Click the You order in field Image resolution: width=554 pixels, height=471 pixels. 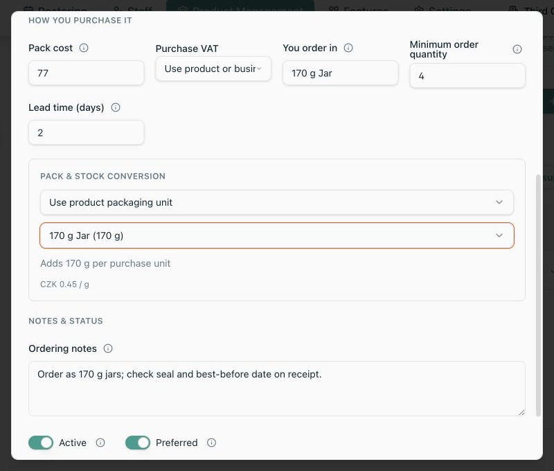pyautogui.click(x=341, y=73)
